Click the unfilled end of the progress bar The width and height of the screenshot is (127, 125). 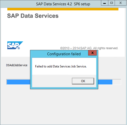tap(117, 82)
